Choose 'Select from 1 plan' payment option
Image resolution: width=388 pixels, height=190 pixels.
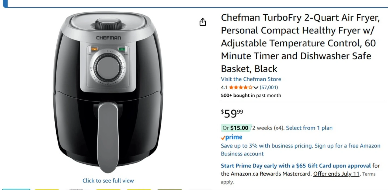point(309,128)
